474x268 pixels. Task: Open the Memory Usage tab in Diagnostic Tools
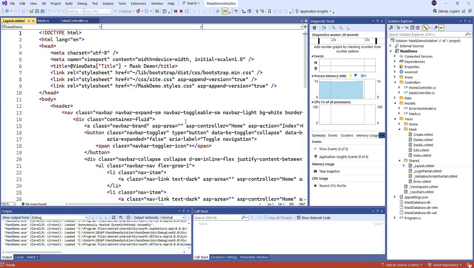pyautogui.click(x=367, y=135)
